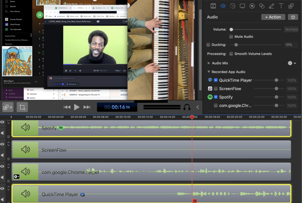Click the QuickTime Player track's height stepper
Viewport: 302px width, 203px height.
tap(8, 188)
